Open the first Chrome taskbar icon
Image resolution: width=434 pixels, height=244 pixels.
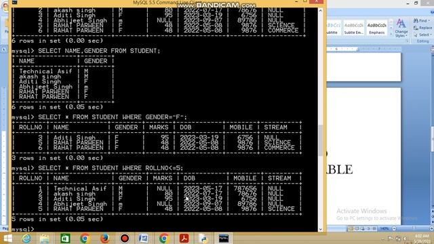pos(85,238)
